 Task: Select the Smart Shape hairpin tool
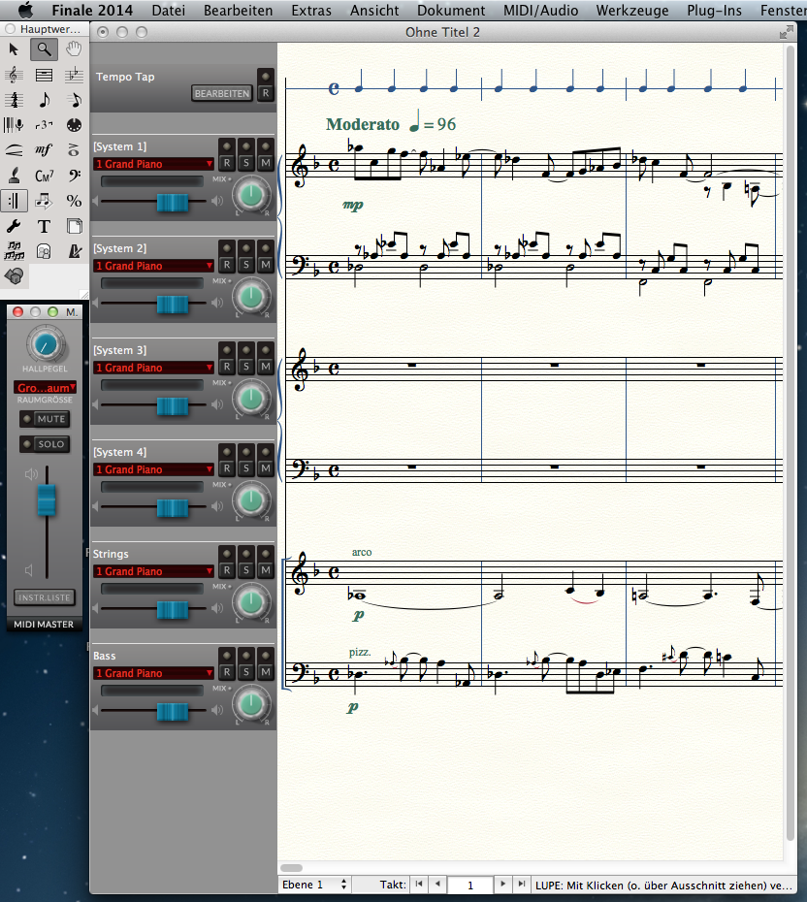point(14,150)
